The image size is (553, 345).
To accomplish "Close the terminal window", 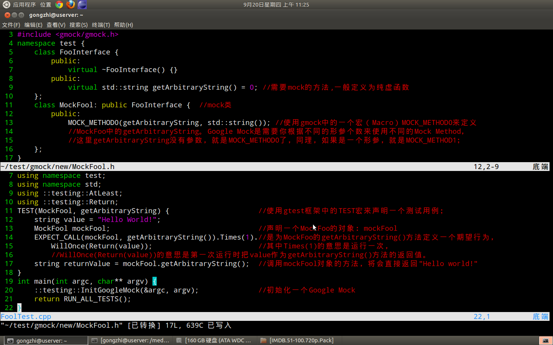I will [7, 15].
